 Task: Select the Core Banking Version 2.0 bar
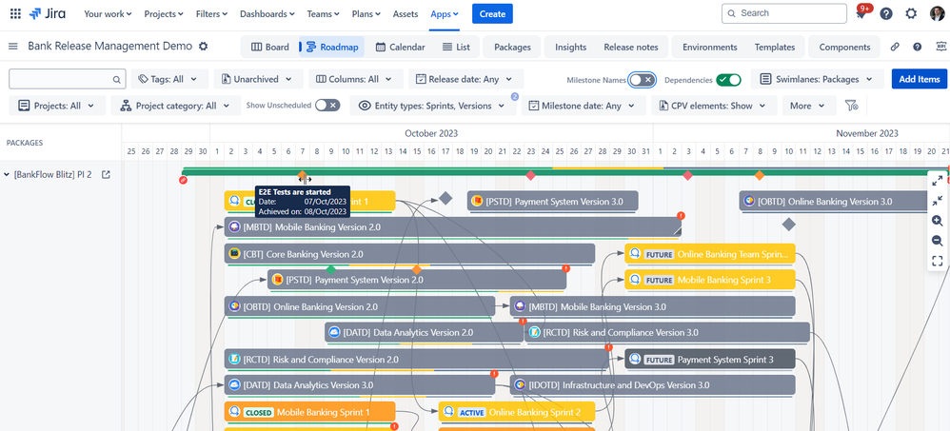[409, 254]
